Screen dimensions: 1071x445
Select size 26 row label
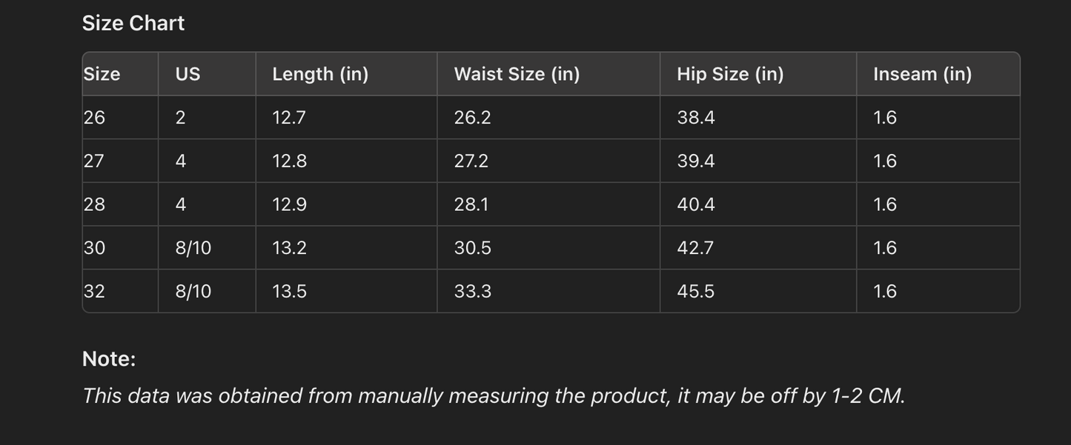click(94, 118)
